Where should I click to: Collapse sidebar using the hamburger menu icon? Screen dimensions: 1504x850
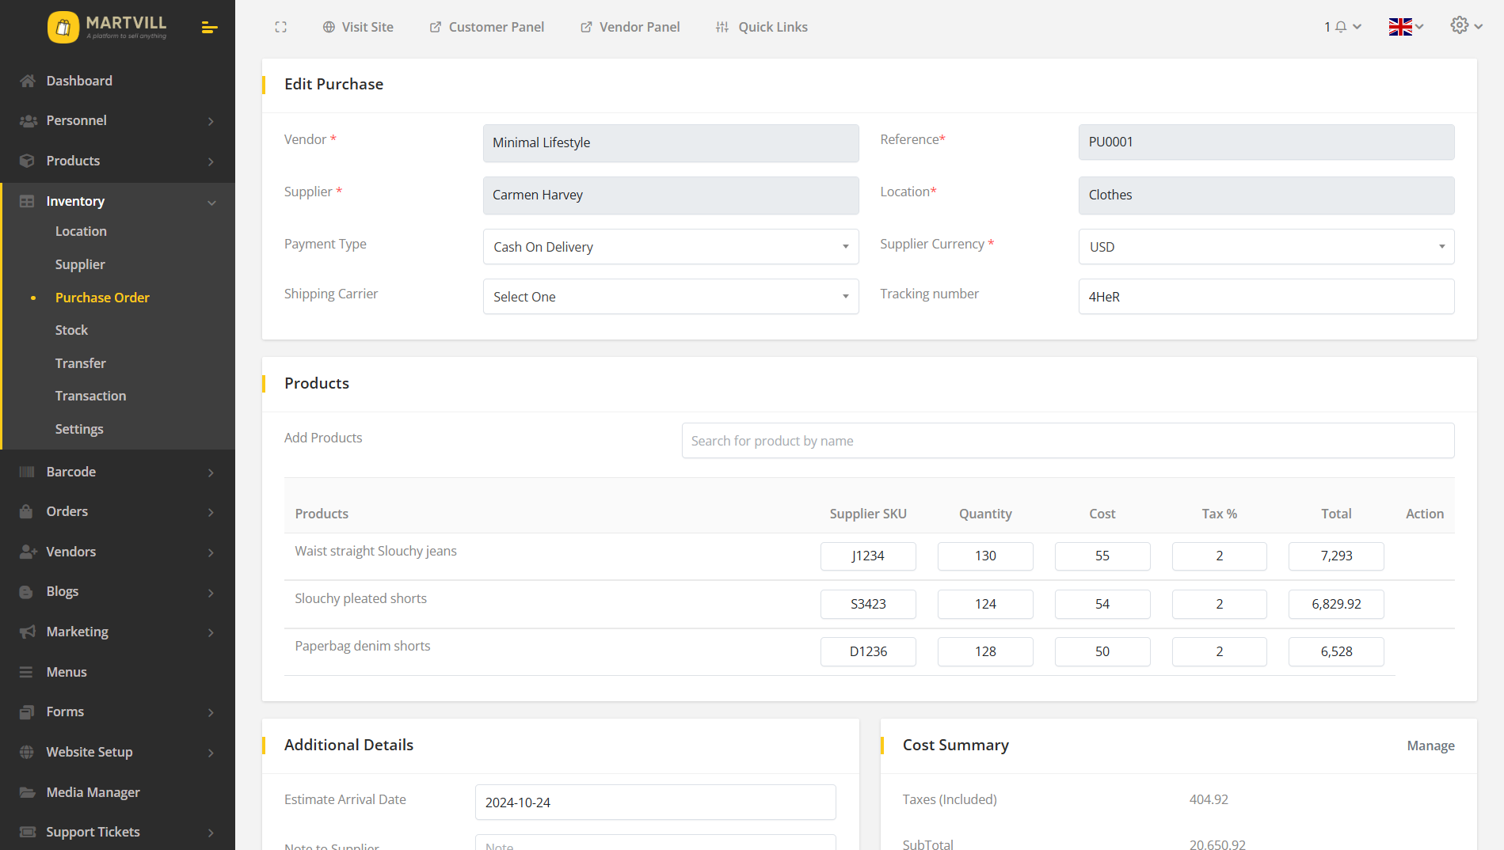[209, 28]
